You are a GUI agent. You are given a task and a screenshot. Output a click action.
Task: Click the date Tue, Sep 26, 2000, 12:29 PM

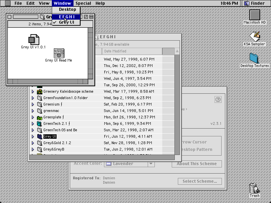point(129,85)
